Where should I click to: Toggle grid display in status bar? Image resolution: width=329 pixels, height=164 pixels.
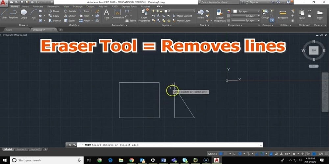[221, 154]
